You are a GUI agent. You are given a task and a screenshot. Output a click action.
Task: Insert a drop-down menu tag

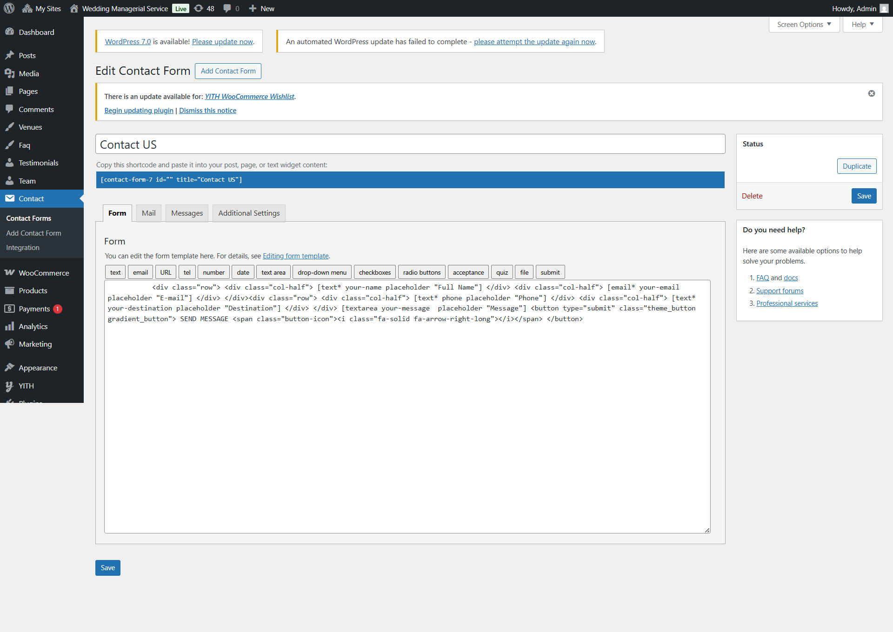coord(322,272)
